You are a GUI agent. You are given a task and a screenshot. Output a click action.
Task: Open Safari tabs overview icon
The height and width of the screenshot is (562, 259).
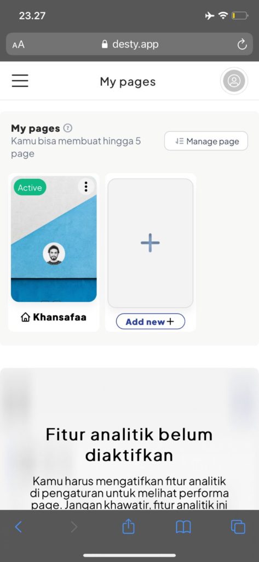point(238,527)
